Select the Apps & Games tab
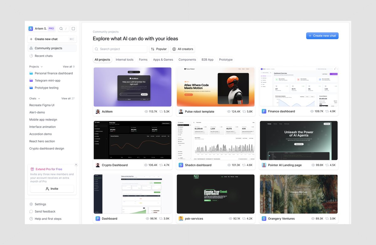This screenshot has height=245, width=376. 163,60
